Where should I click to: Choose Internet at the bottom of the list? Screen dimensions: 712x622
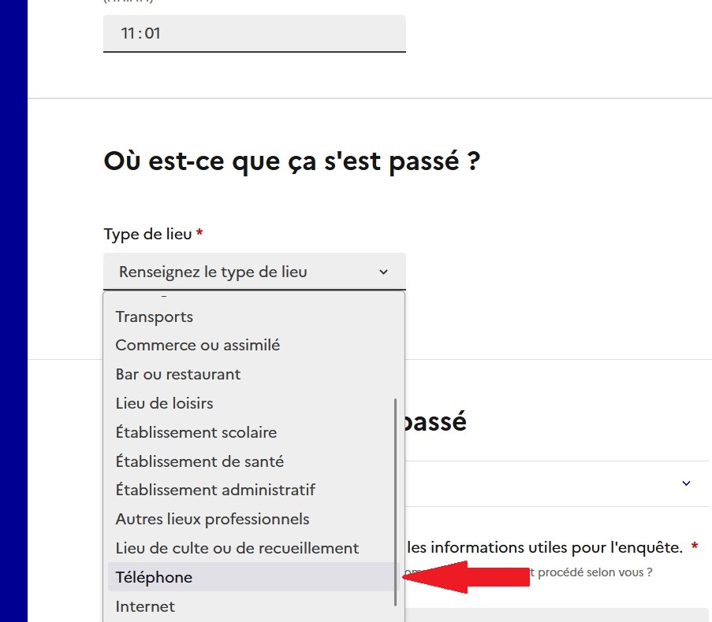(x=144, y=606)
